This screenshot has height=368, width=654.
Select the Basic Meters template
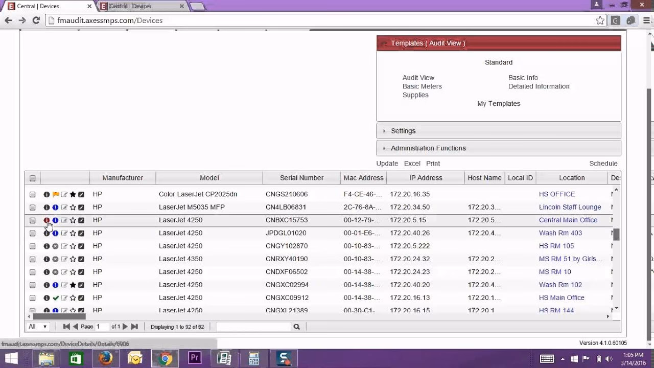pos(422,86)
